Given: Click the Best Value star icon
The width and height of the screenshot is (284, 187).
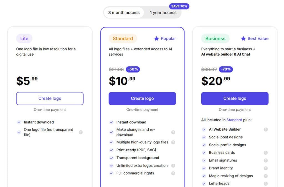Looking at the screenshot, I should (243, 39).
